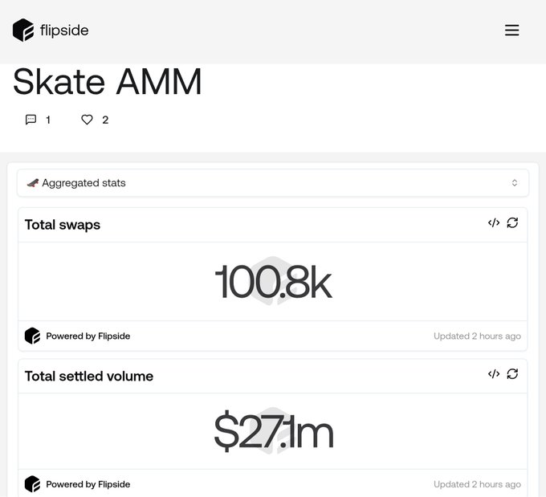The height and width of the screenshot is (497, 546).
Task: View query code for Total swaps
Action: click(494, 222)
